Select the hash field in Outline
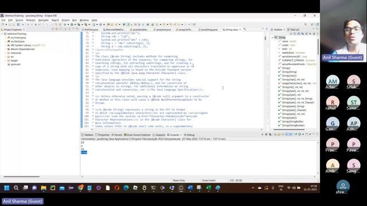367x206 pixels. click(284, 49)
